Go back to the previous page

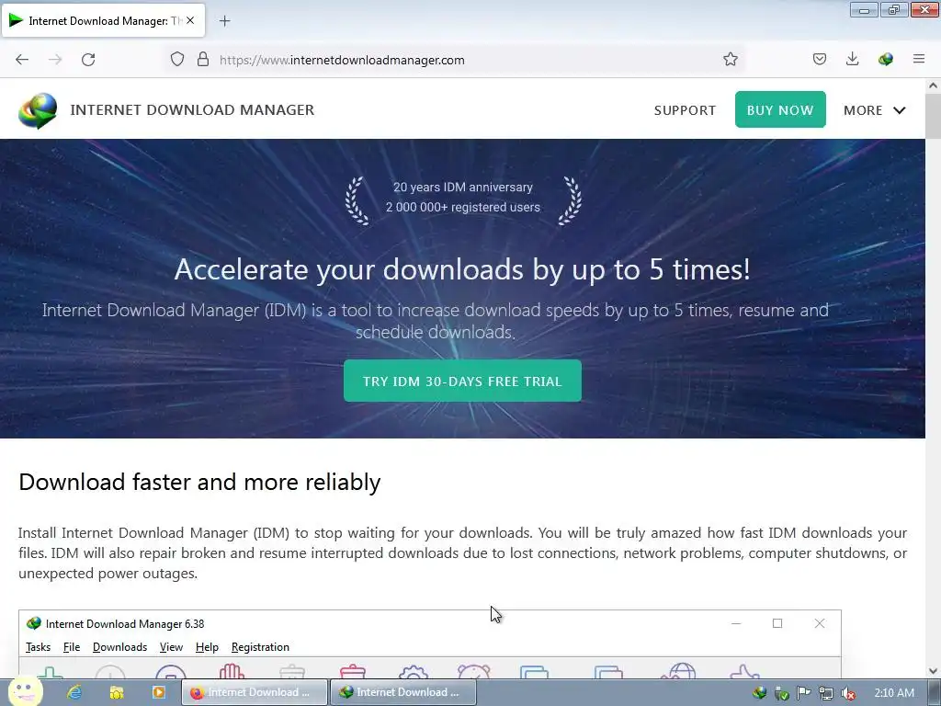(22, 60)
